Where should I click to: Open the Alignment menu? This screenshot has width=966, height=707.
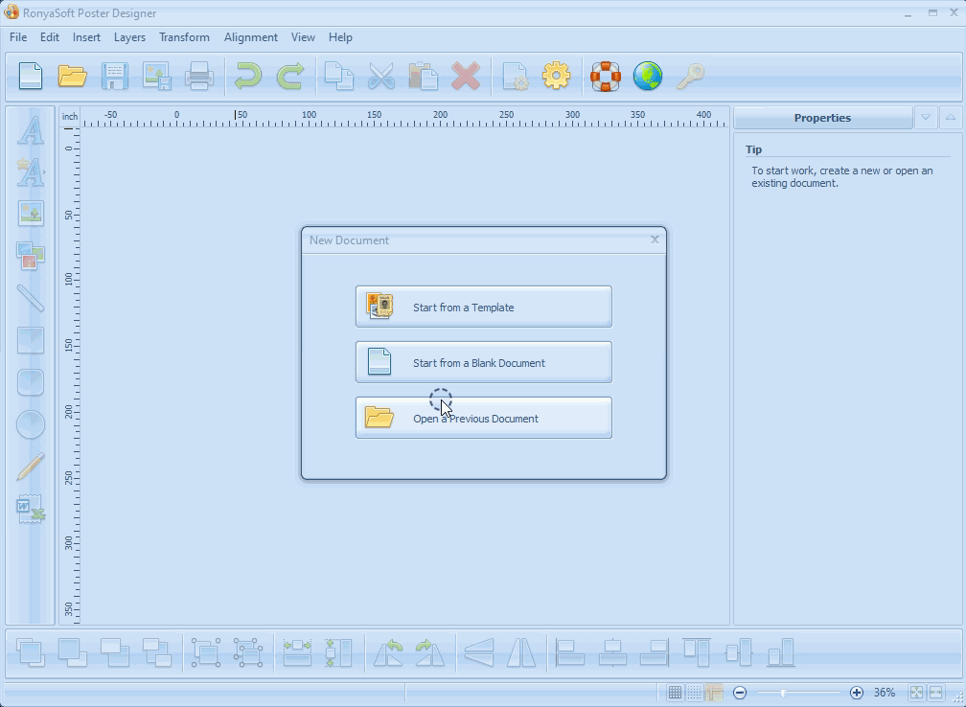point(251,37)
